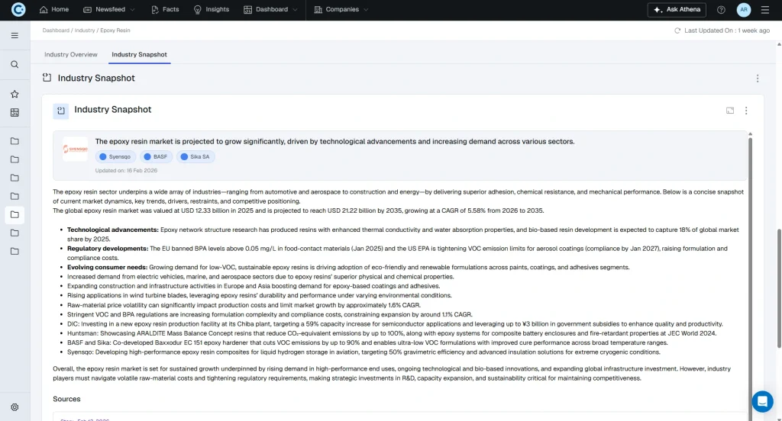Open the top-right hamburger menu
The width and height of the screenshot is (782, 421).
pyautogui.click(x=765, y=9)
